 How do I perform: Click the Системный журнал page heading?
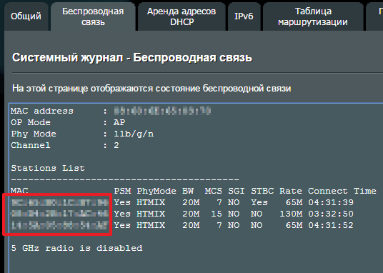click(132, 58)
